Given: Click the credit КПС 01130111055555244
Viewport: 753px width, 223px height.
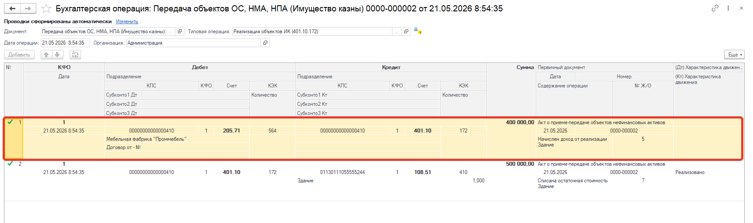Looking at the screenshot, I should click(343, 172).
